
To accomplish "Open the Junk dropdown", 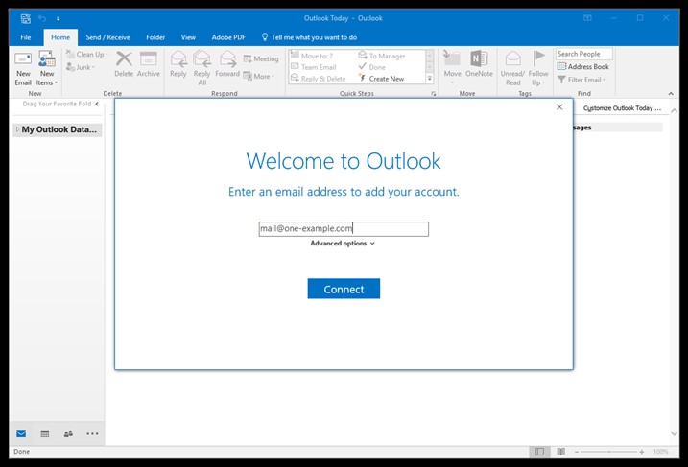I will coord(81,67).
